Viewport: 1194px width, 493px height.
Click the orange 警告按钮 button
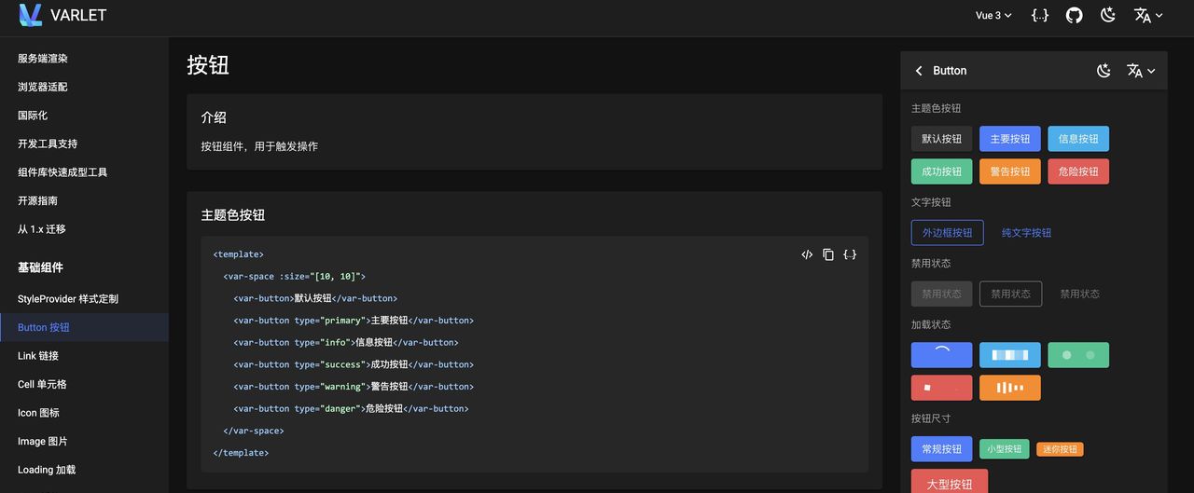click(x=1010, y=171)
